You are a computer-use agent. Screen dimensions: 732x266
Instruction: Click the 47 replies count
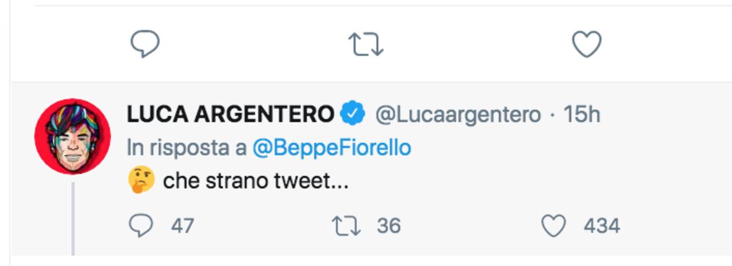coord(182,226)
